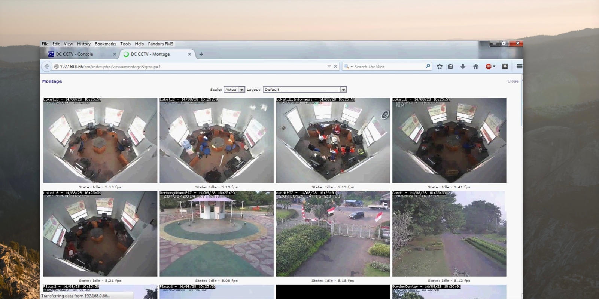Screen dimensions: 599x299
Task: Open the View menu
Action: [68, 44]
